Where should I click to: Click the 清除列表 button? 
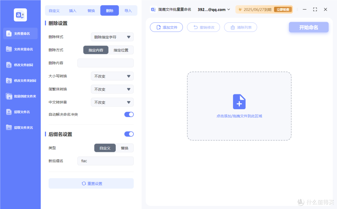[241, 27]
